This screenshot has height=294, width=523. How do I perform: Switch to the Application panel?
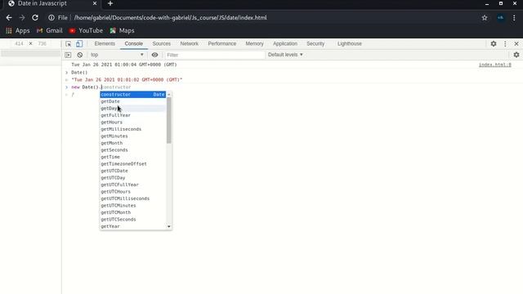285,43
